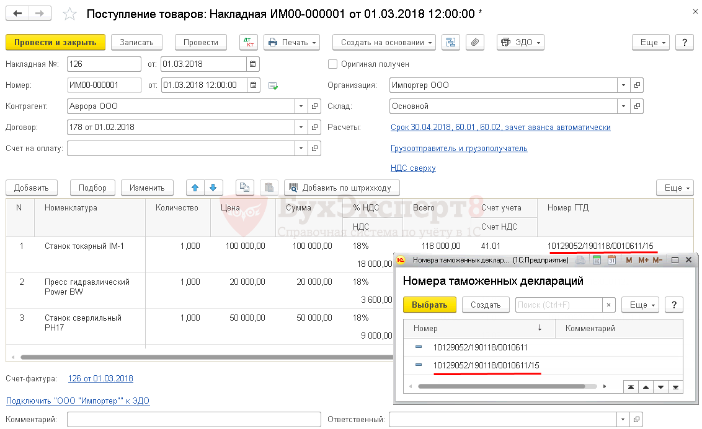
Task: Open calendar picker for Накладная date
Action: (252, 64)
